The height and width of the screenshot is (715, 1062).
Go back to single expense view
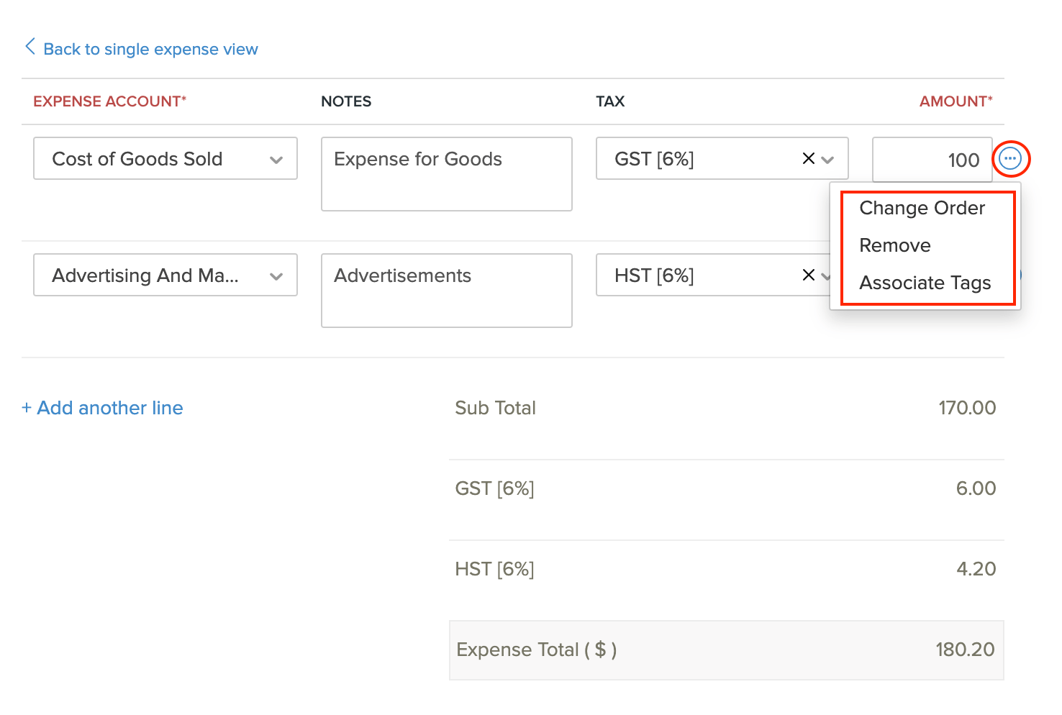pyautogui.click(x=150, y=49)
